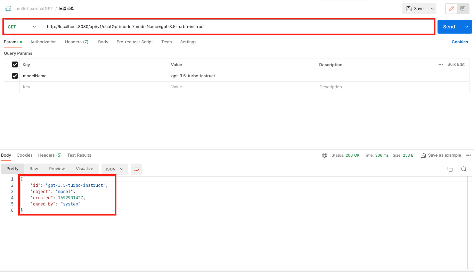Open the Authorization tab

coord(43,42)
